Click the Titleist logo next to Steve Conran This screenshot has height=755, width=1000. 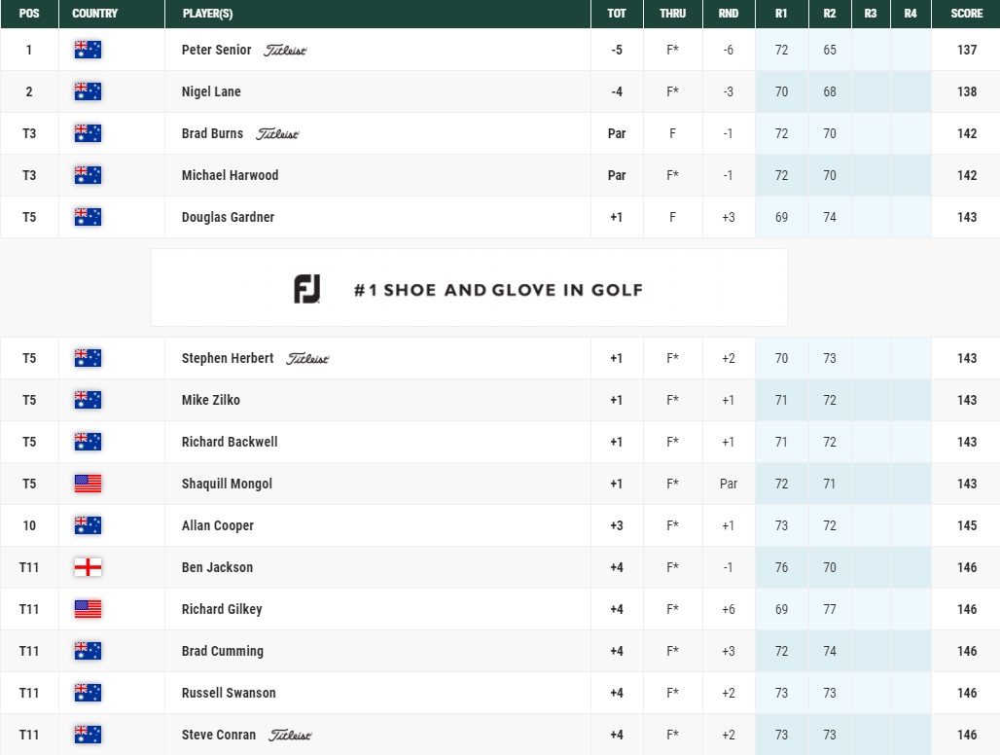[292, 736]
